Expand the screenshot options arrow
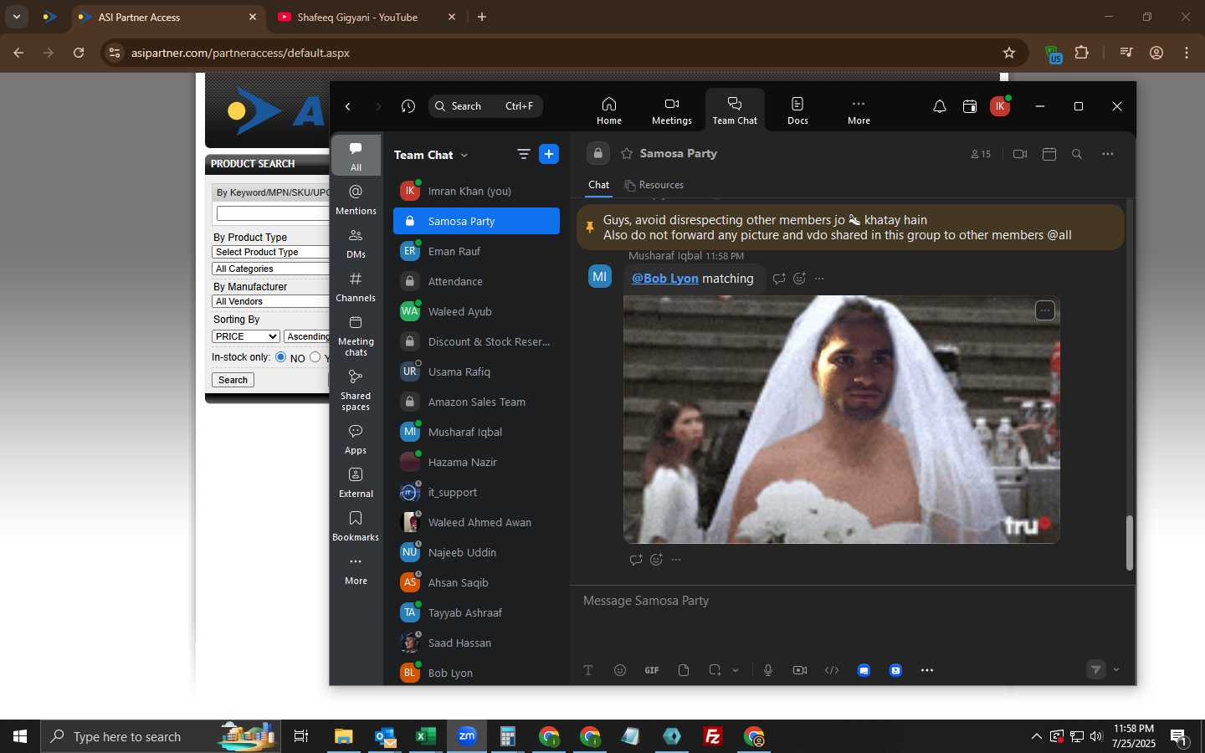 (736, 670)
